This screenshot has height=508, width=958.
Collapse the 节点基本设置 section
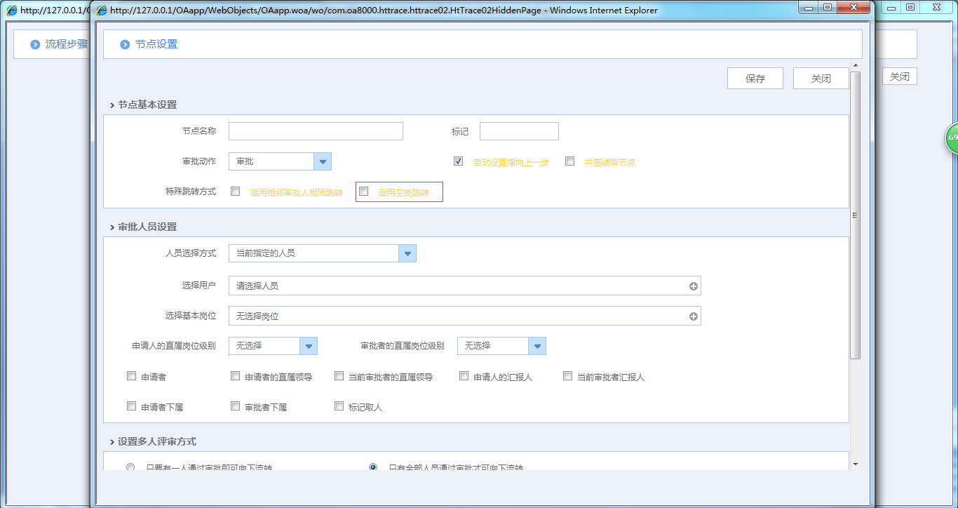[112, 105]
